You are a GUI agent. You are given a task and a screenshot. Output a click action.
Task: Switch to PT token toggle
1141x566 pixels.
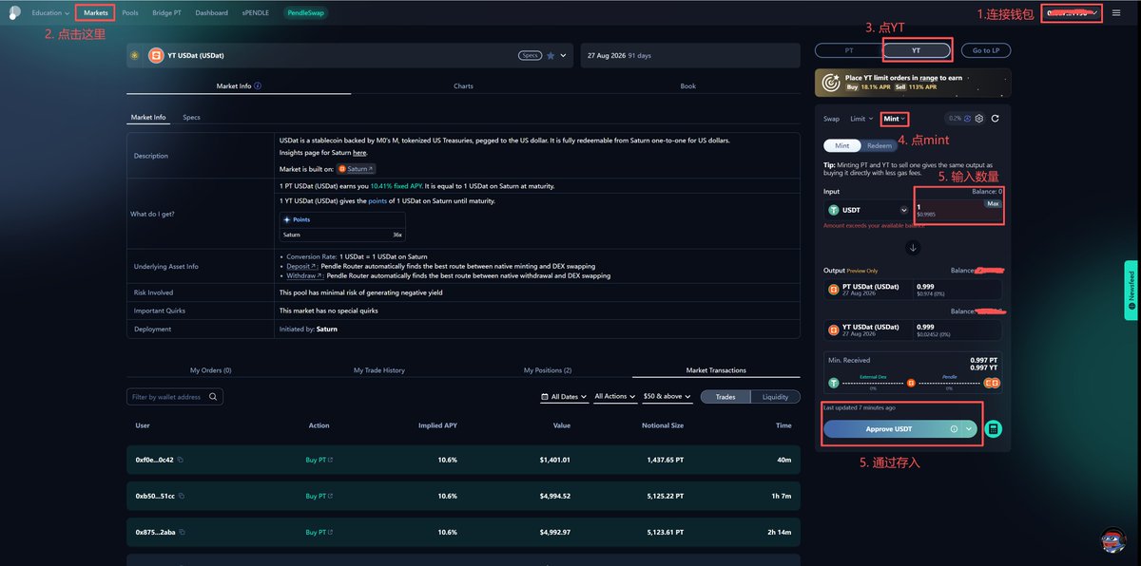point(850,50)
